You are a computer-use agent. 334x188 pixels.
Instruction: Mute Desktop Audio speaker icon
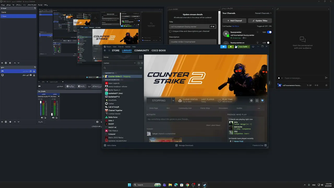42,118
